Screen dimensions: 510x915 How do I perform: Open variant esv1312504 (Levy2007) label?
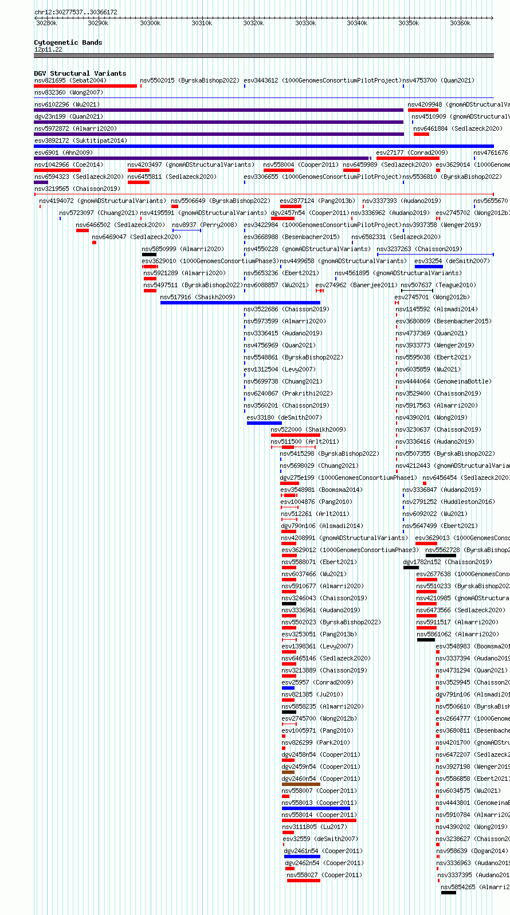[280, 370]
